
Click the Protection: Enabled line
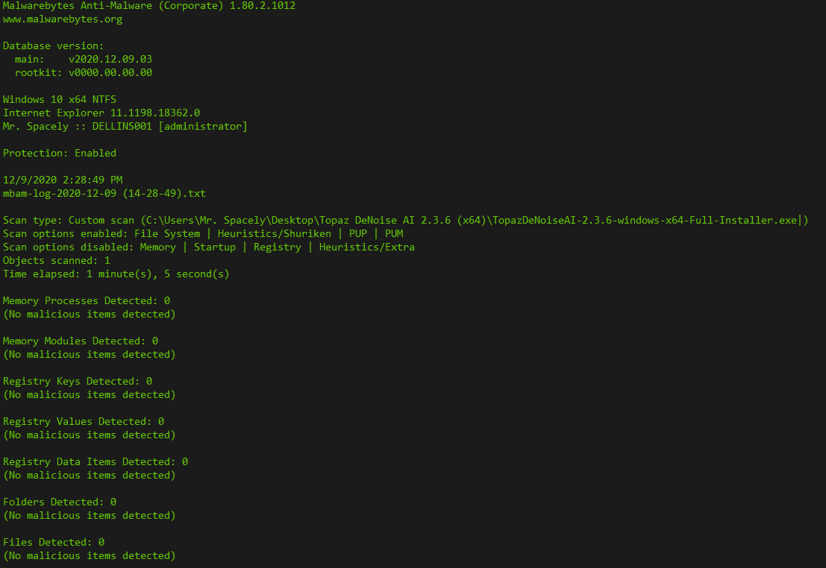pos(60,154)
